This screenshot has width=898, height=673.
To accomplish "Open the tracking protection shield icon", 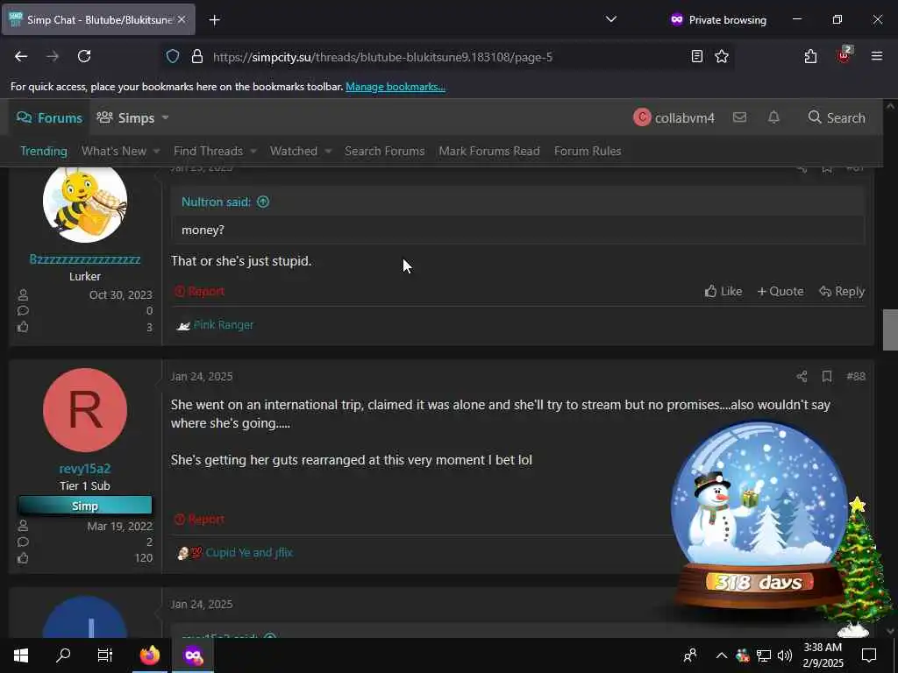I will point(173,57).
